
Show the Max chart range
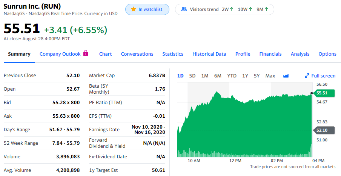(x=270, y=76)
